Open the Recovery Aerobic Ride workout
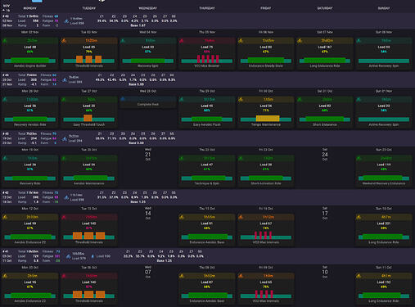The image size is (415, 307). tap(30, 112)
